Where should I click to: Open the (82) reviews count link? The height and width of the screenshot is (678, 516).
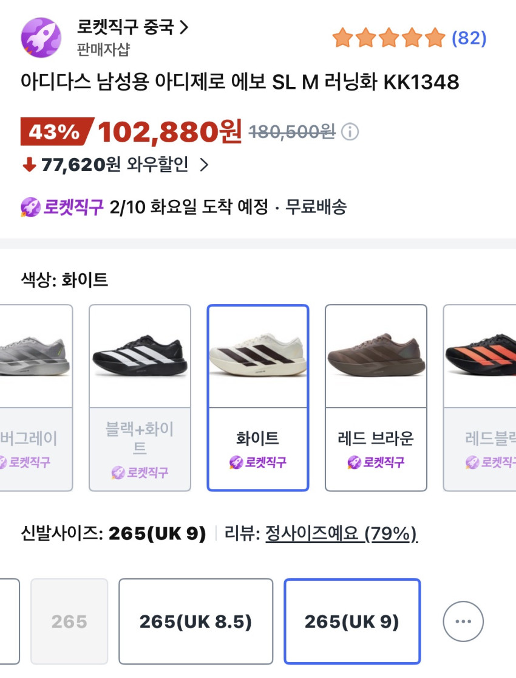pos(469,38)
